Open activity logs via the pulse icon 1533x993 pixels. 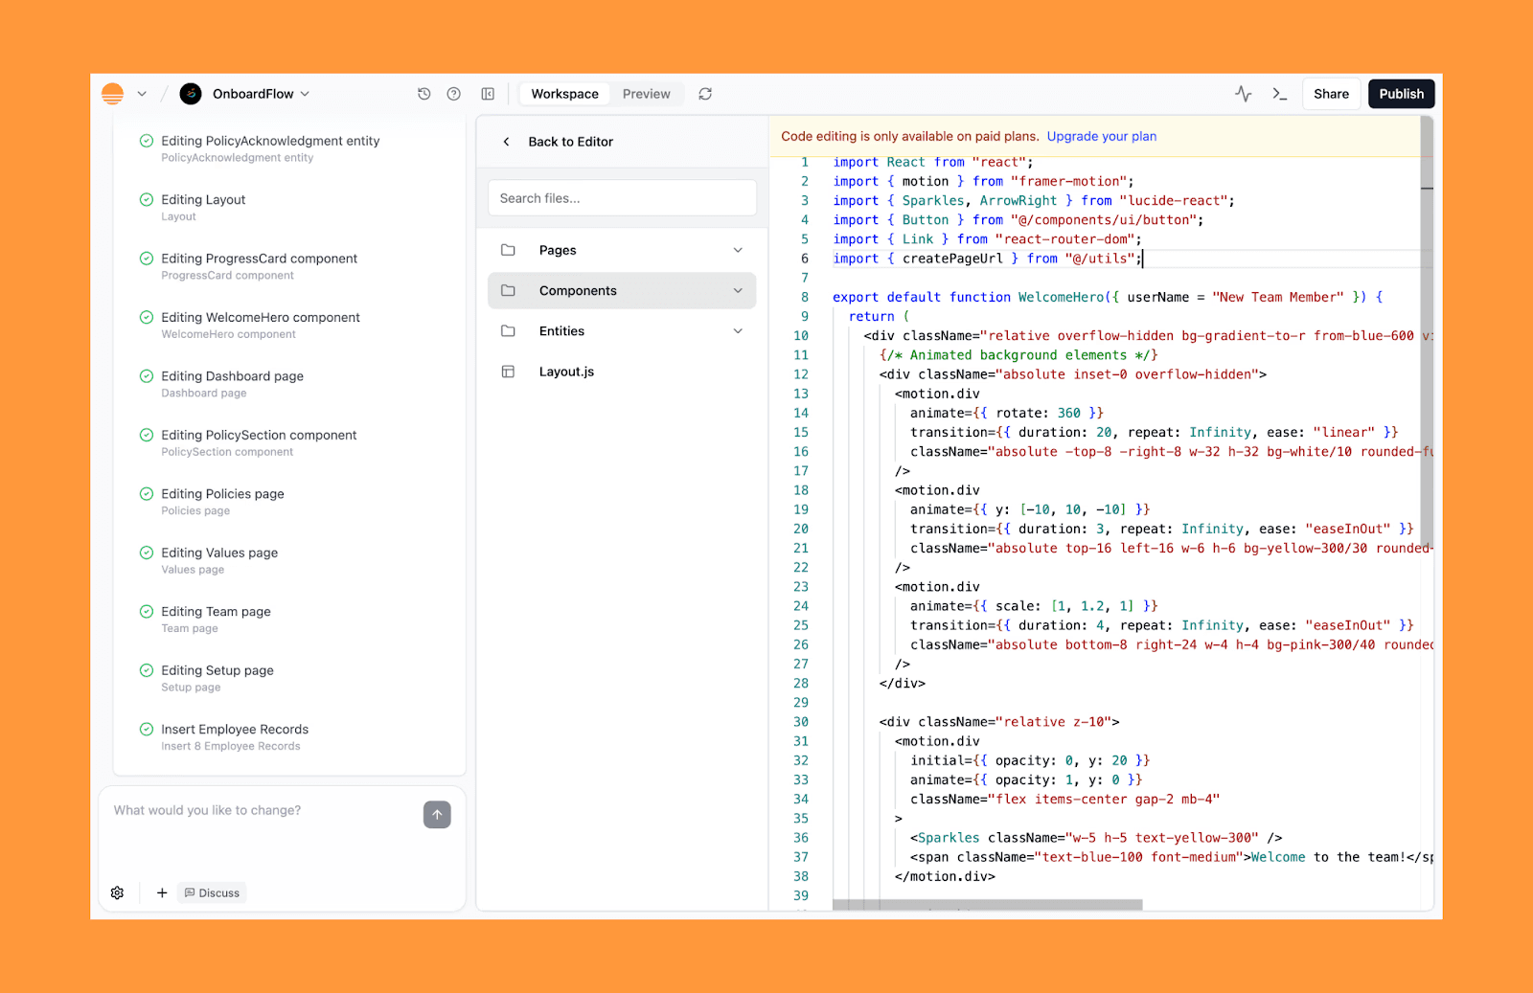point(1243,93)
